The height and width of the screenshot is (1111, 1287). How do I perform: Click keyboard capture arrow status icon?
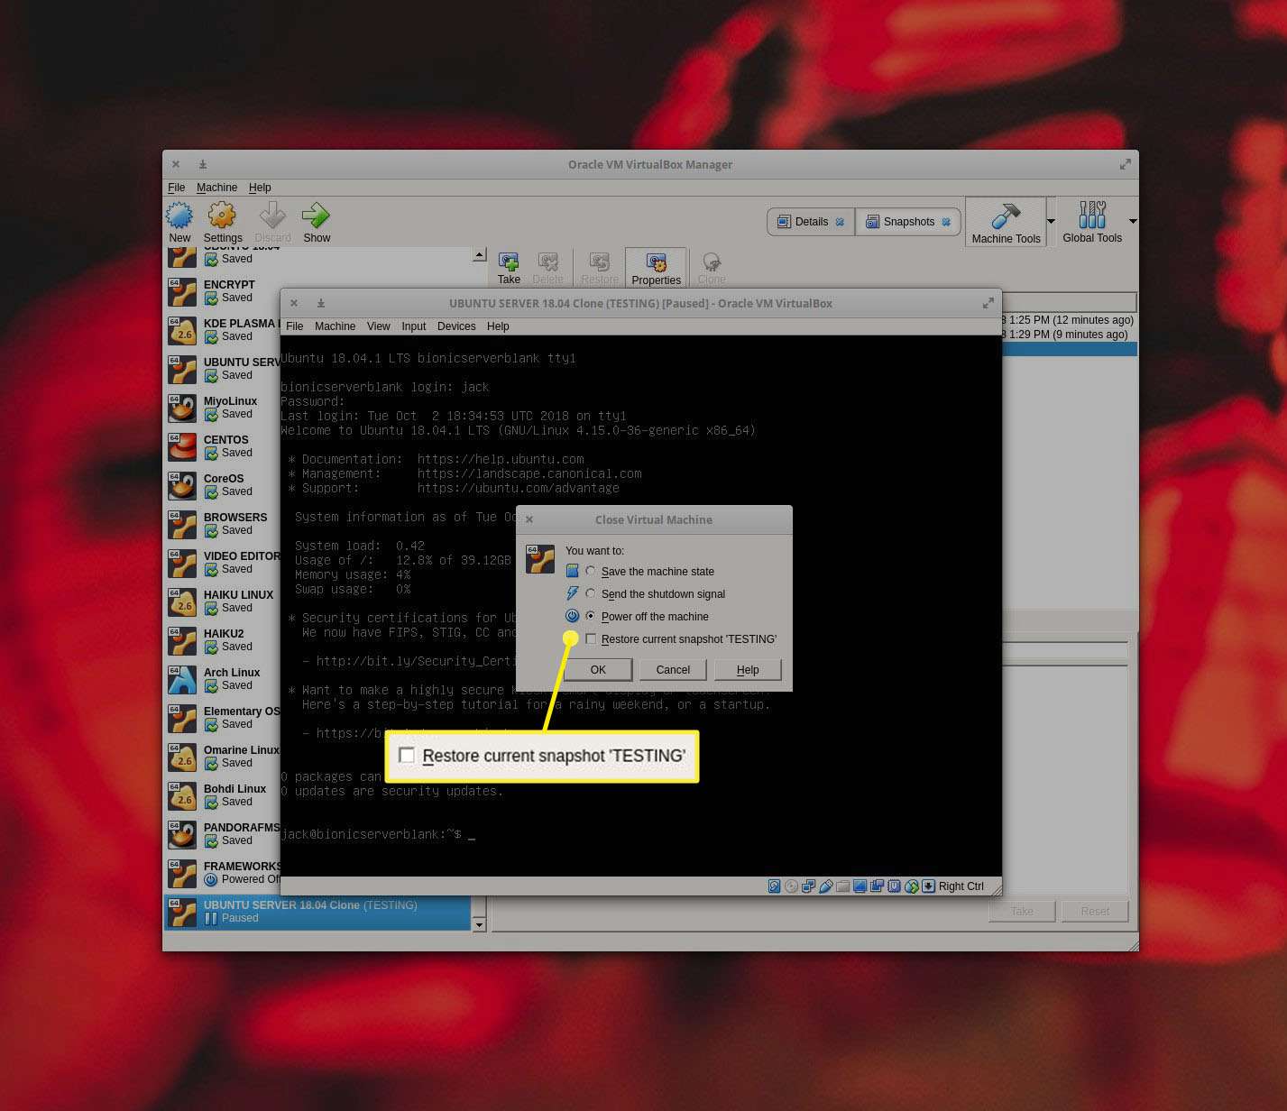click(x=928, y=886)
